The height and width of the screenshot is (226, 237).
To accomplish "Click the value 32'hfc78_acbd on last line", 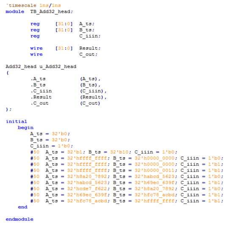I will click(x=87, y=201).
